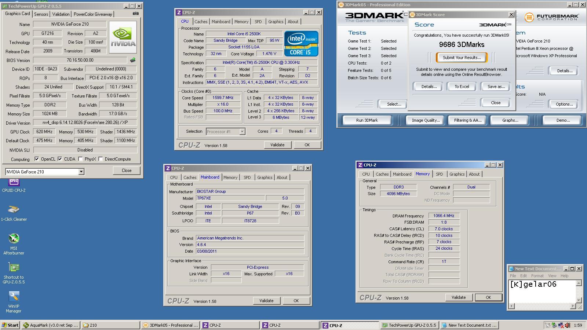This screenshot has height=330, width=587.
Task: Click Validate in the Memory CPU-Z window
Action: point(459,297)
